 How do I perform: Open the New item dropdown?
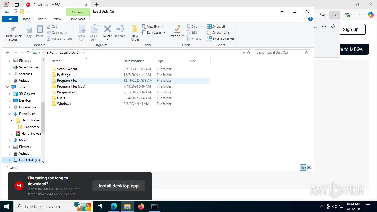pyautogui.click(x=152, y=26)
